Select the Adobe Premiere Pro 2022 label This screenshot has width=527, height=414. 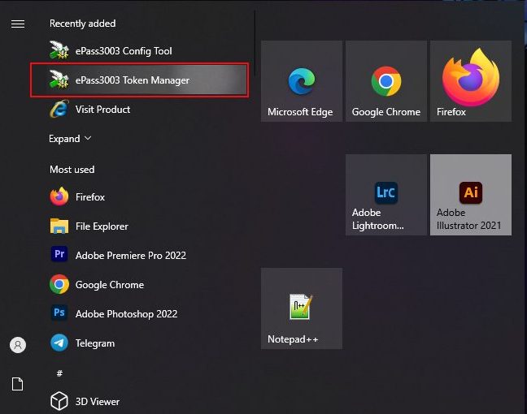click(131, 256)
